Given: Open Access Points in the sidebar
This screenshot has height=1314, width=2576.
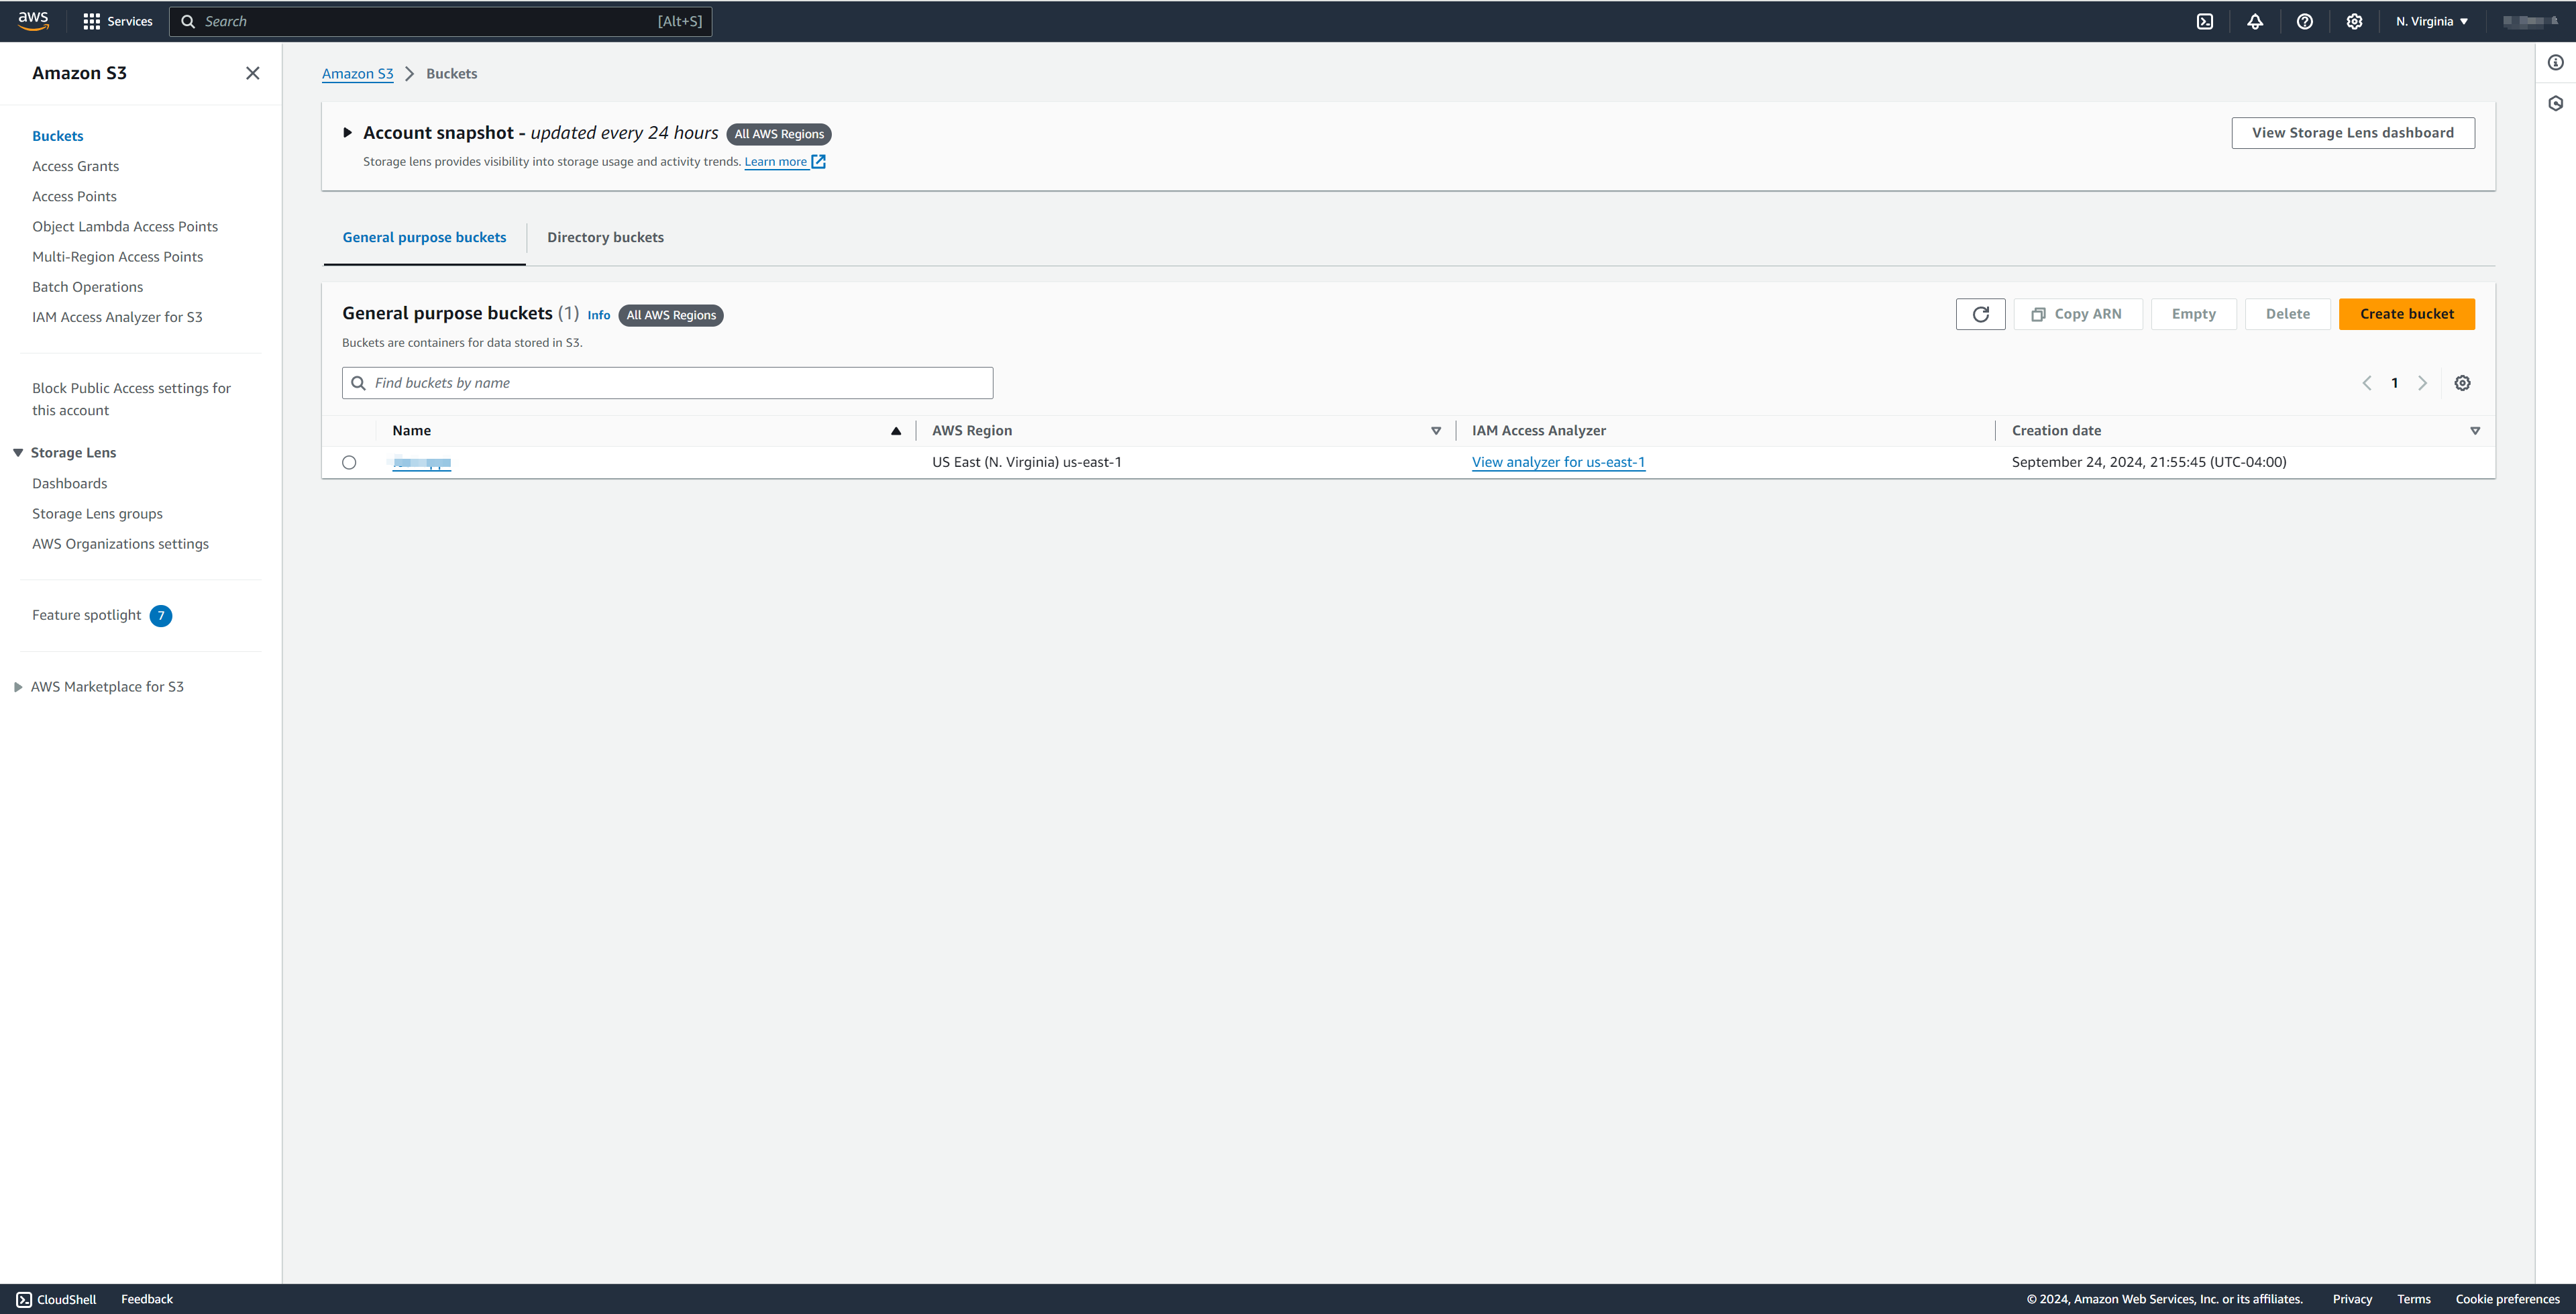Looking at the screenshot, I should pos(74,196).
